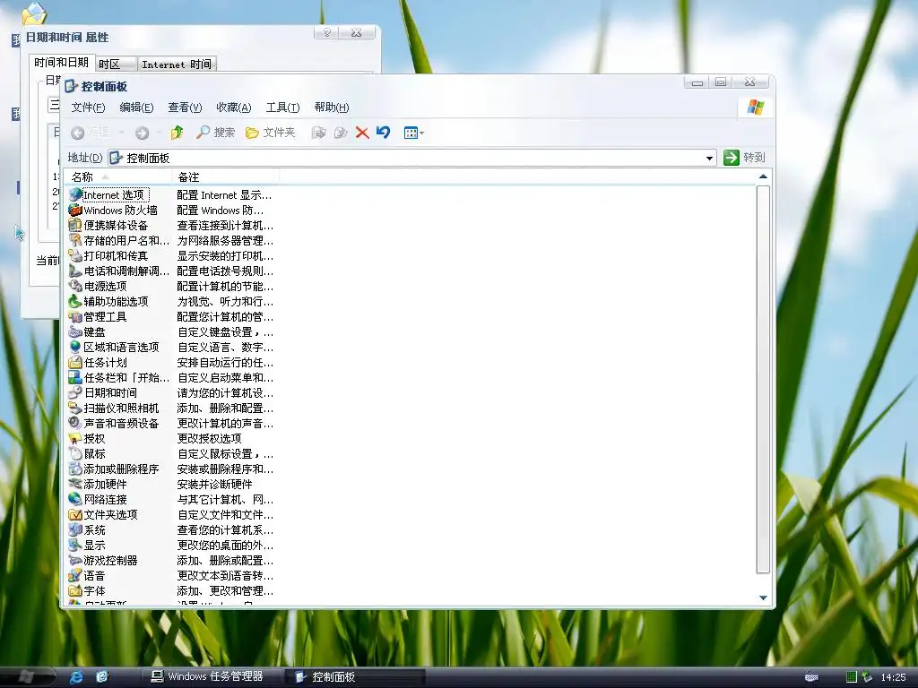
Task: Sort by the 名称 column header
Action: click(x=118, y=176)
